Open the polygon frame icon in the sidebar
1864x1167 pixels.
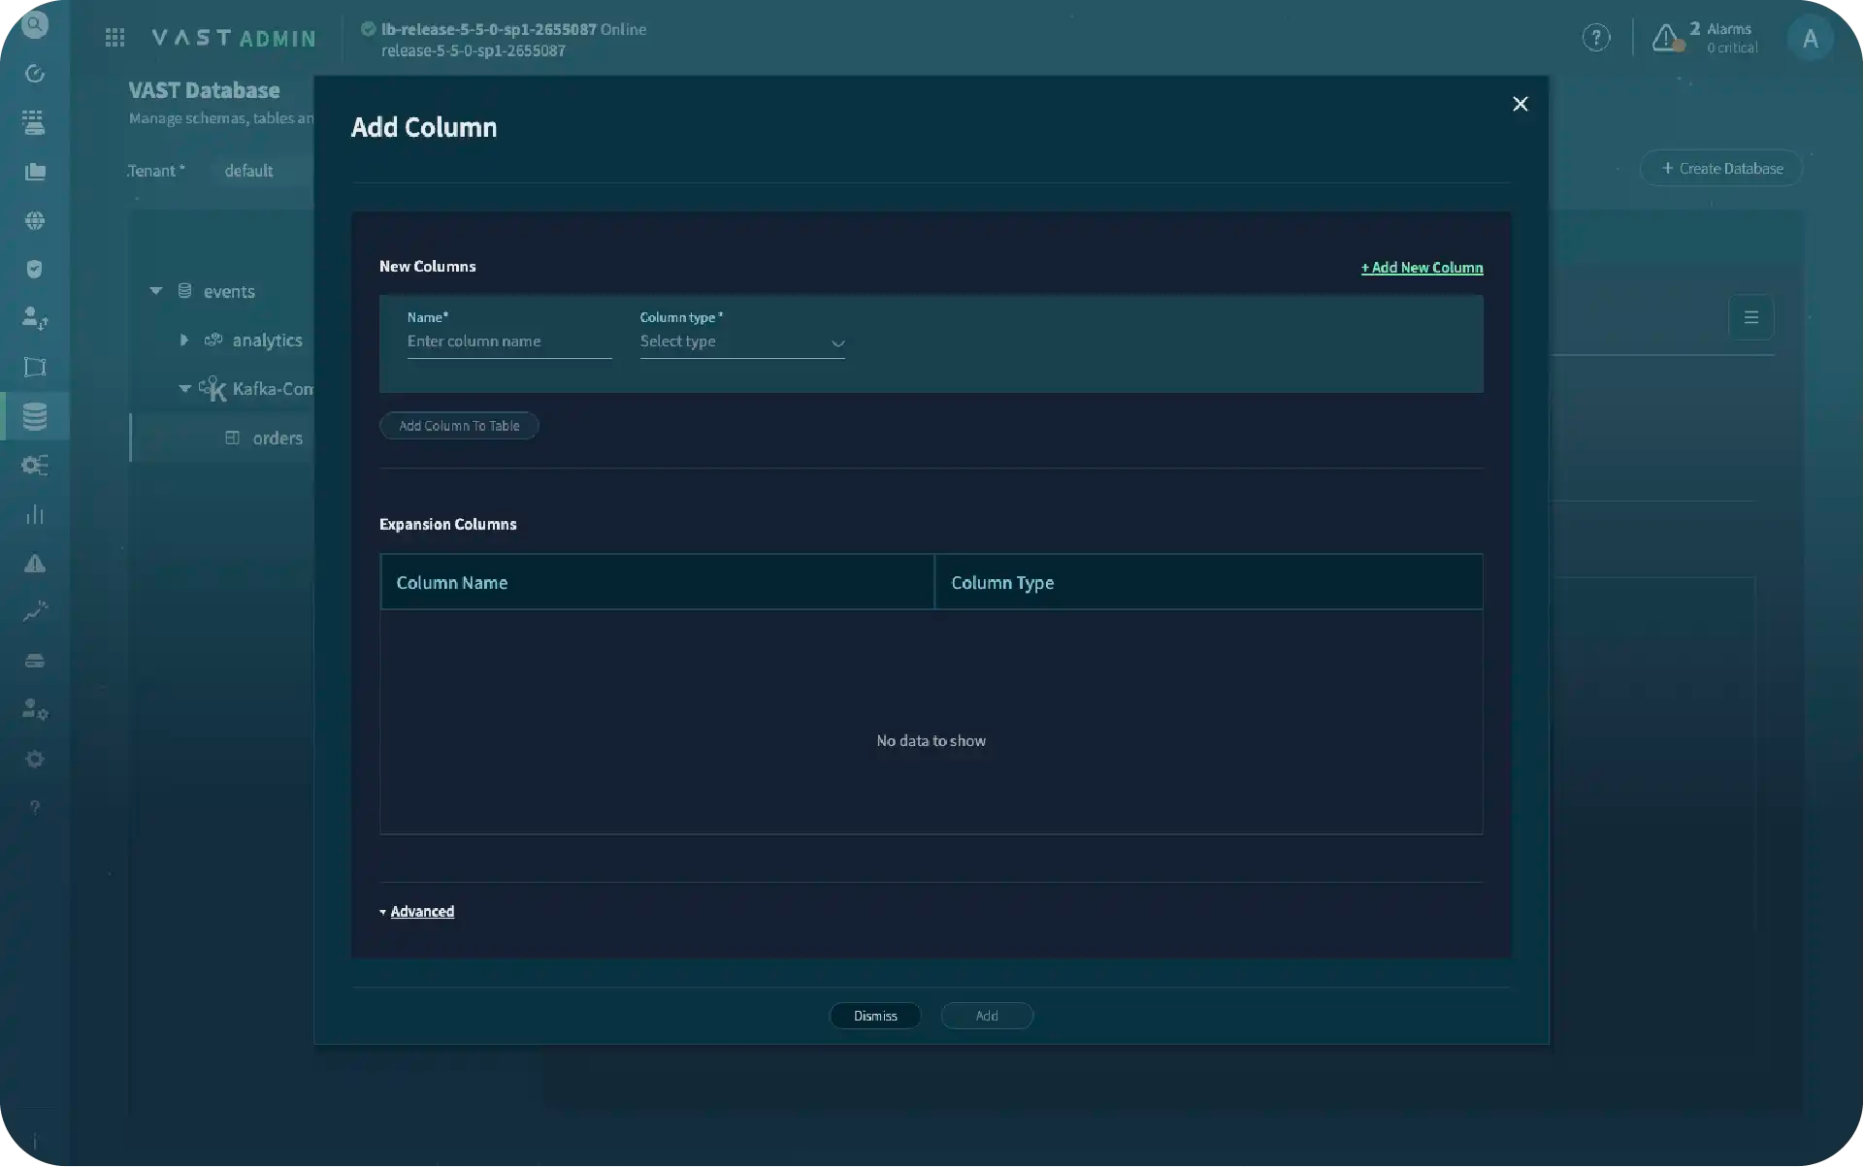[35, 368]
